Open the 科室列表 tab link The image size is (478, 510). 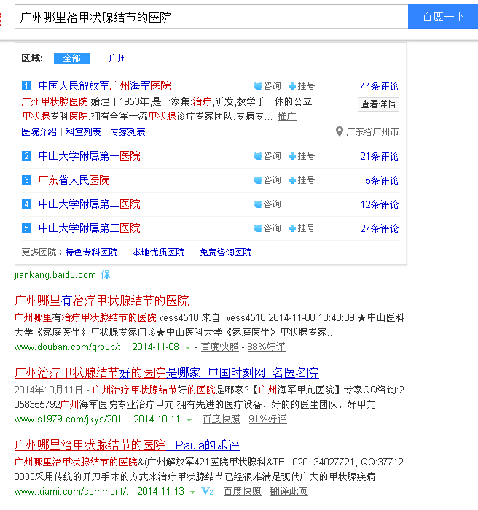pos(83,132)
